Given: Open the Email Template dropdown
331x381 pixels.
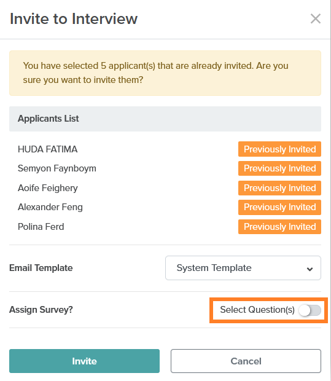Looking at the screenshot, I should coord(243,268).
